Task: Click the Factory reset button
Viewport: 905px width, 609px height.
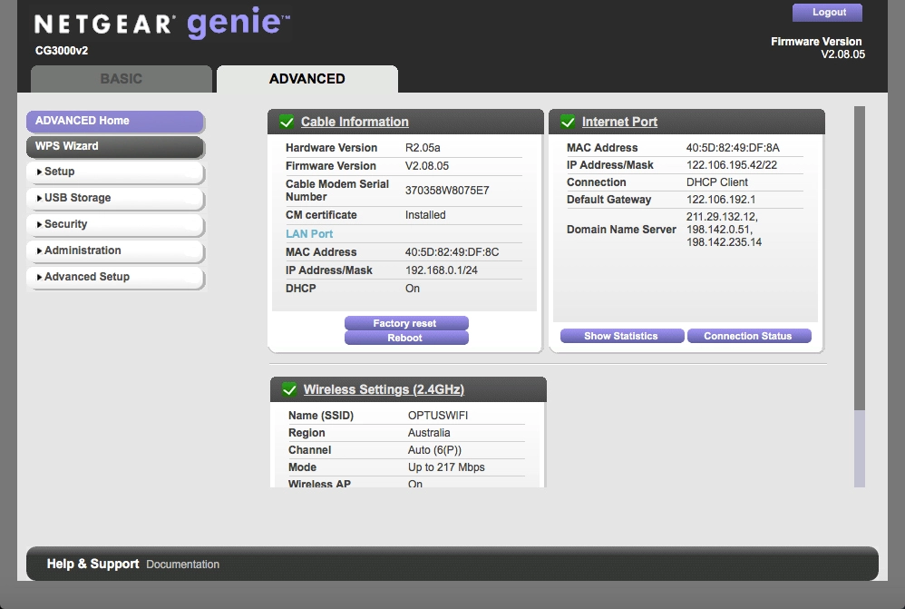Action: pos(406,323)
